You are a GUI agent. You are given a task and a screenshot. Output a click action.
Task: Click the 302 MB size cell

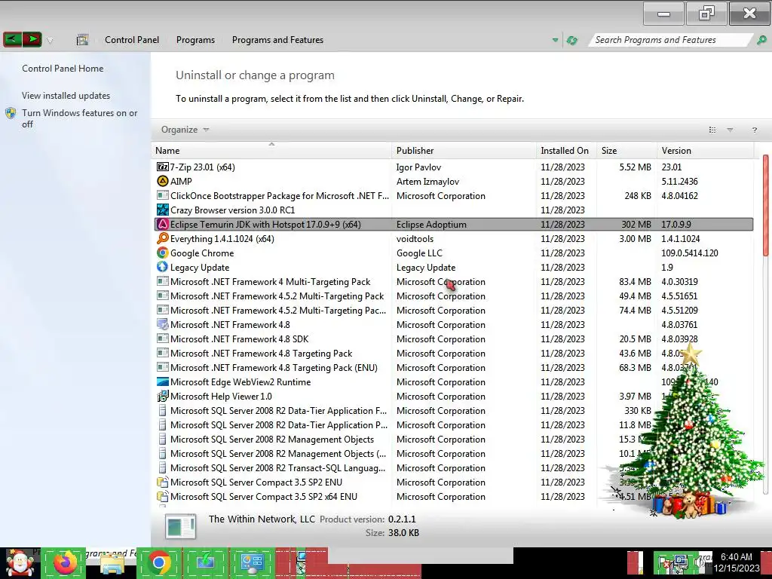tap(636, 224)
